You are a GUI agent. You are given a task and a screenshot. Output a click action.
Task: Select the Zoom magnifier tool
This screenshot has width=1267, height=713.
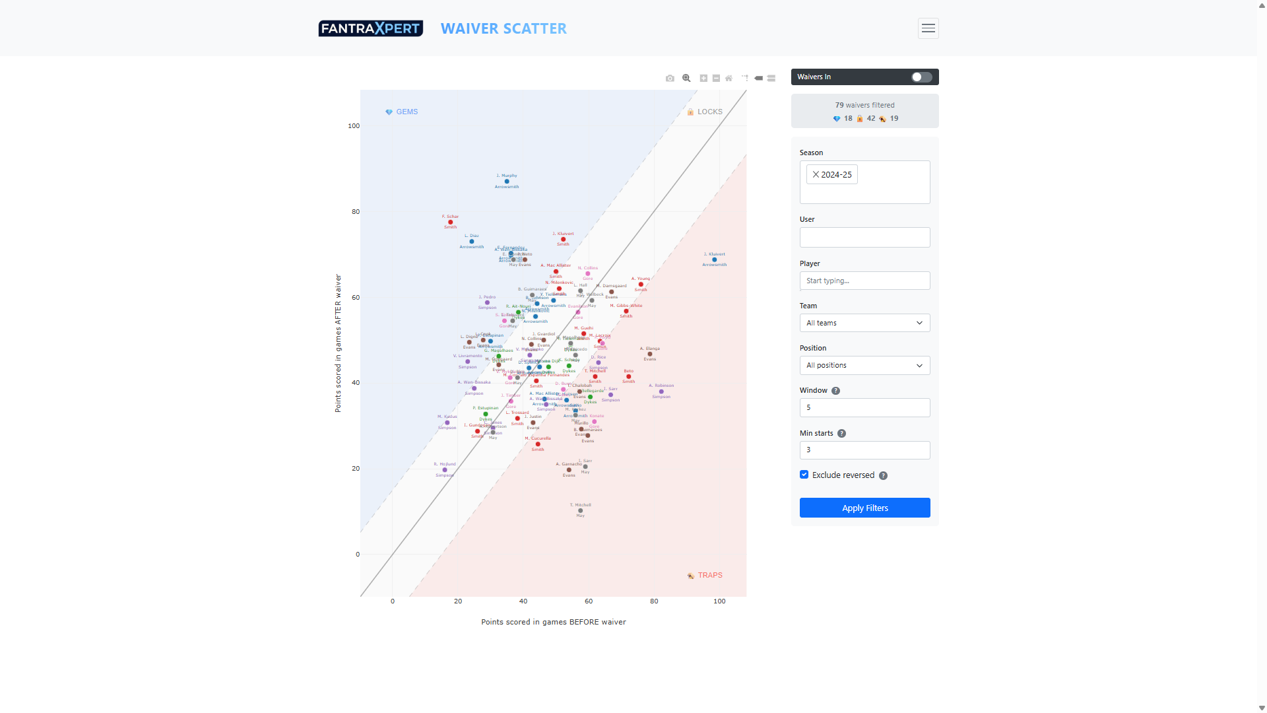(x=686, y=78)
